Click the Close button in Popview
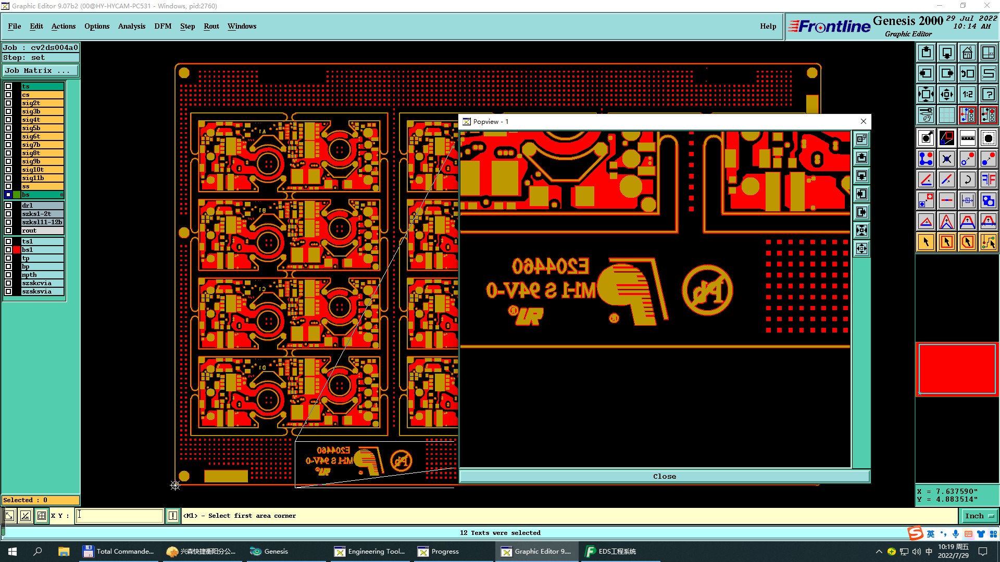This screenshot has height=562, width=1000. click(664, 476)
